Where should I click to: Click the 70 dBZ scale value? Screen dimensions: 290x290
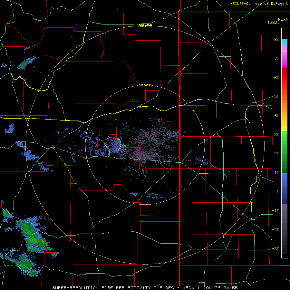pos(277,58)
